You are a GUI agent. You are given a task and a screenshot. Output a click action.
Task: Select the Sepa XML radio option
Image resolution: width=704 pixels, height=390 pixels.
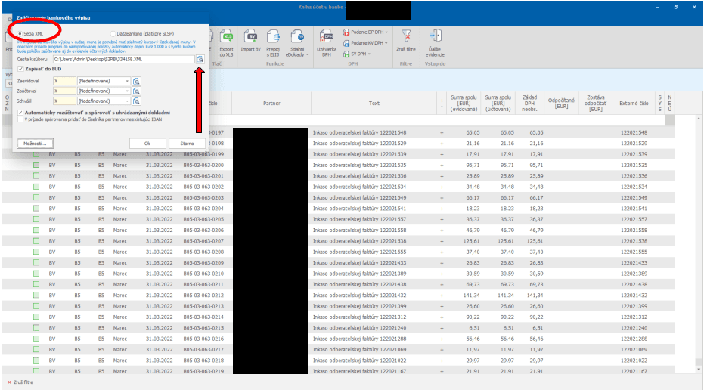point(20,34)
